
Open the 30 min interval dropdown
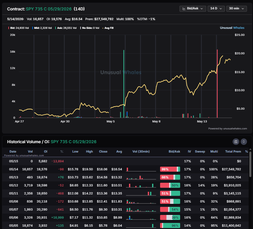236,9
